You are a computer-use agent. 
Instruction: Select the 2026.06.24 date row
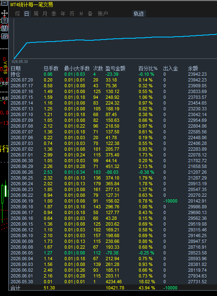[22, 184]
